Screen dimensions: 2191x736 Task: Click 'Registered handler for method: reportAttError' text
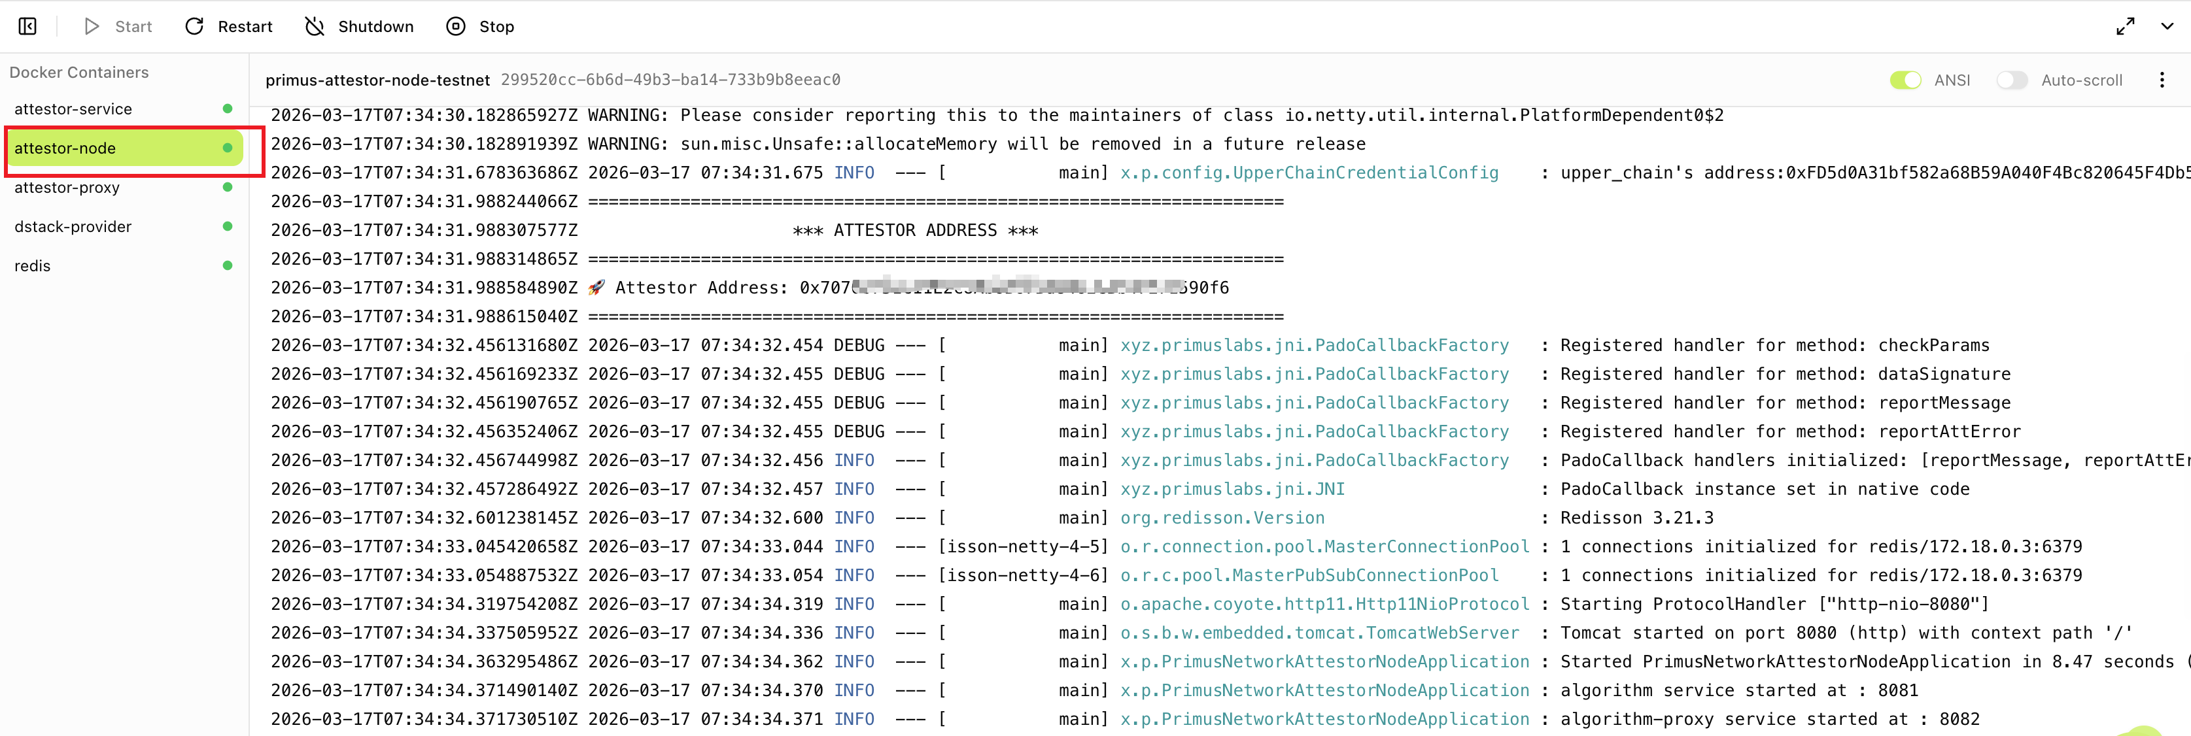point(1790,432)
